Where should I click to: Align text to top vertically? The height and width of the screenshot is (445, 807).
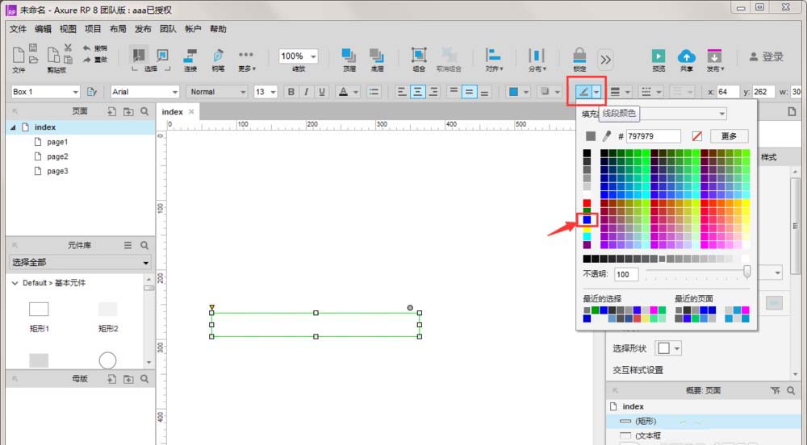[454, 92]
